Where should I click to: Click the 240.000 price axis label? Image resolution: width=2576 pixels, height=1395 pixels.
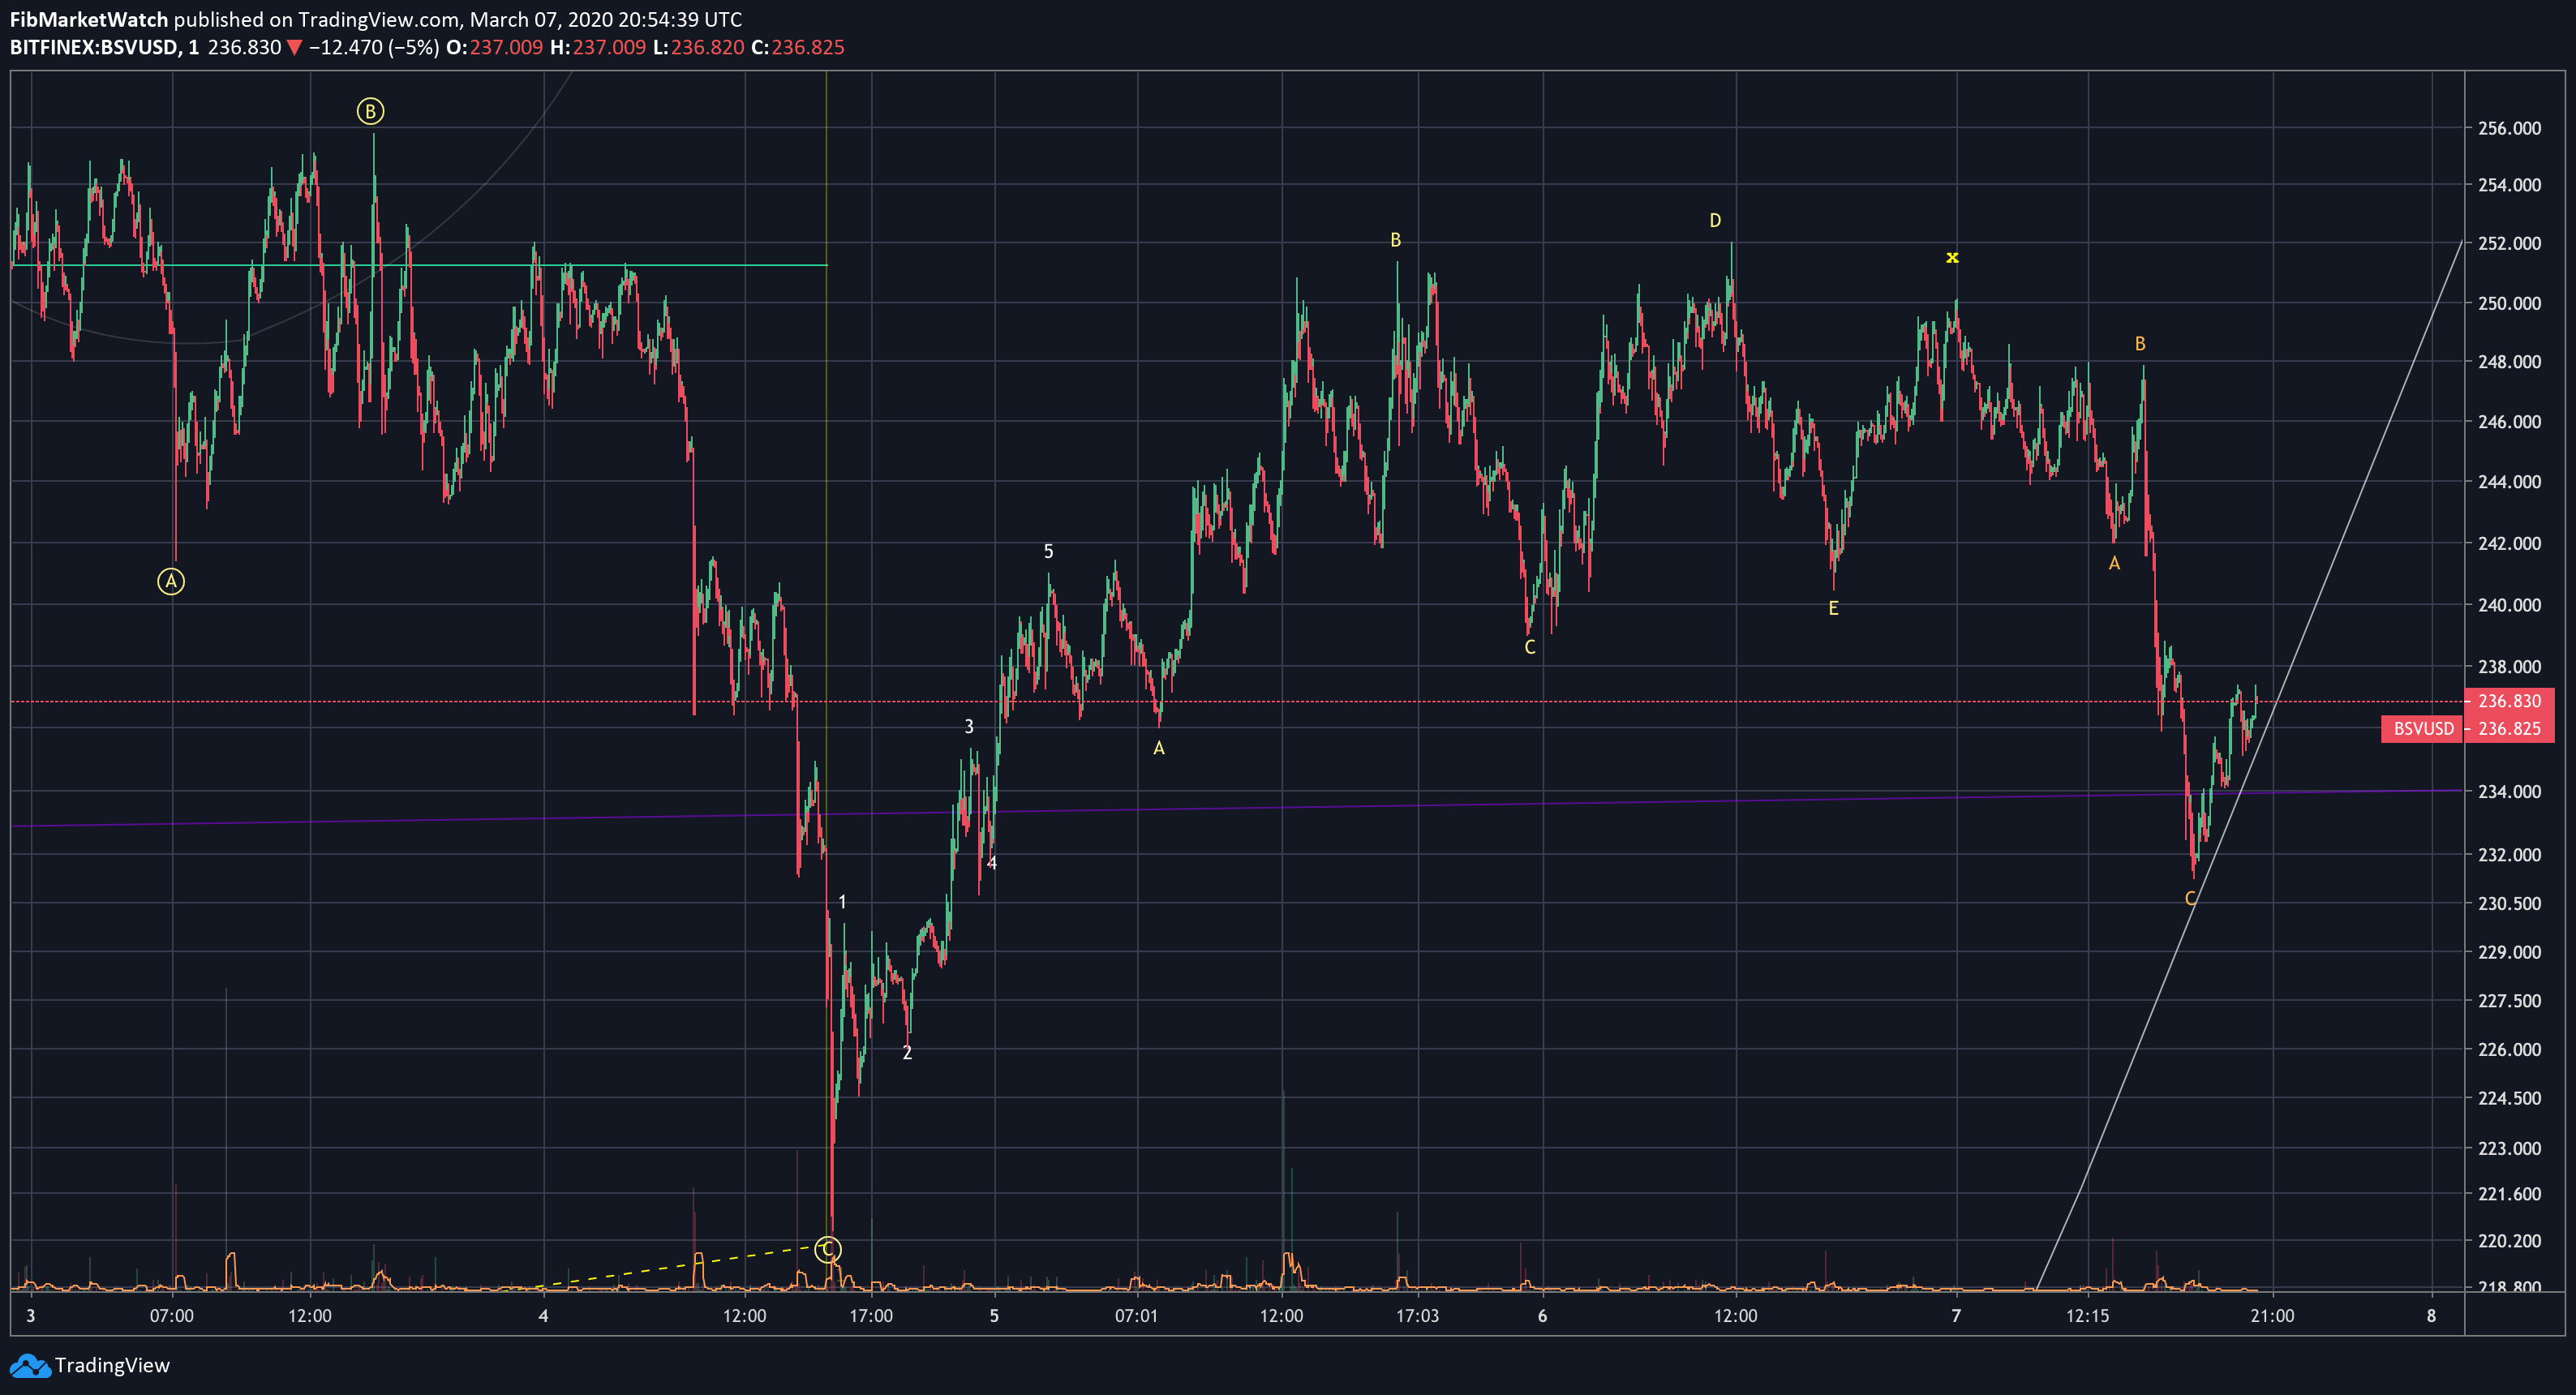[2509, 605]
